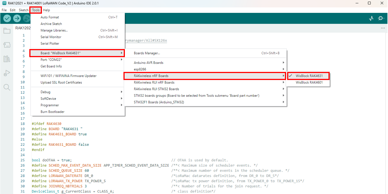Expand the Port COM22 submenu
Viewport: 388px width, 194px height.
click(78, 60)
